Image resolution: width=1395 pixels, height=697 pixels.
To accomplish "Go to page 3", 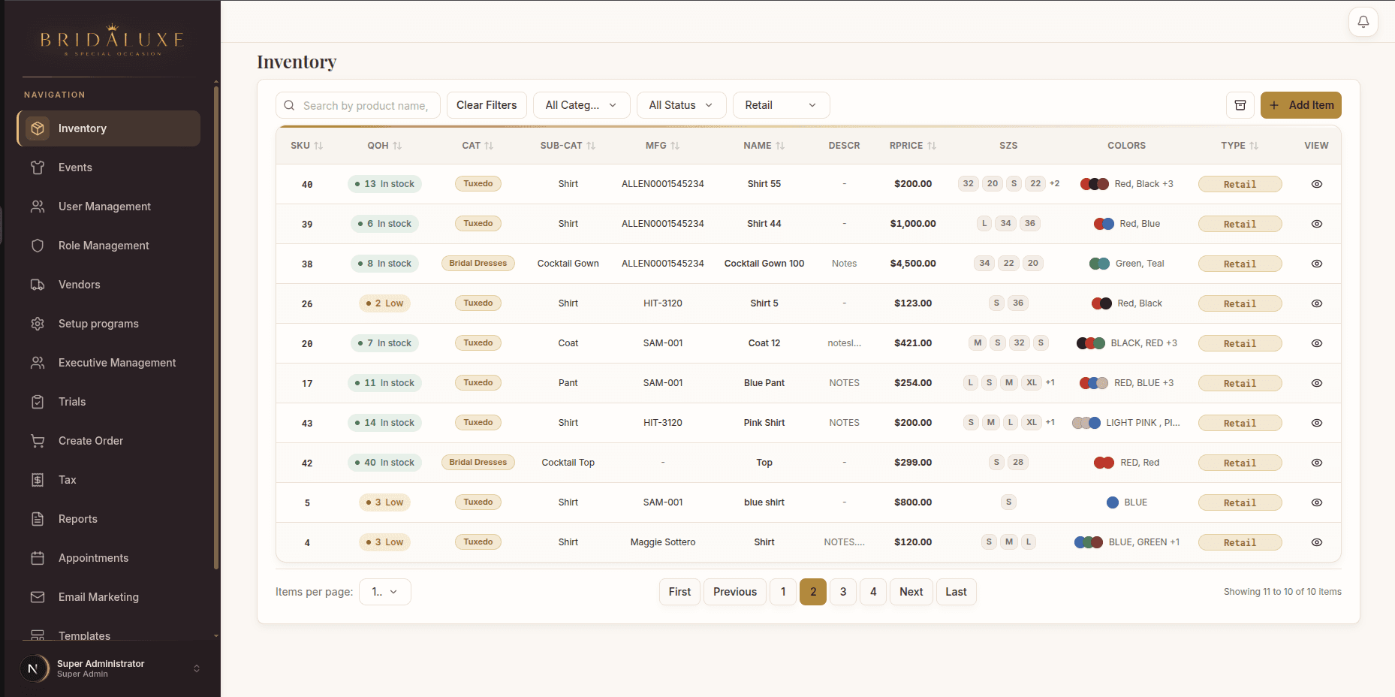I will pos(843,592).
